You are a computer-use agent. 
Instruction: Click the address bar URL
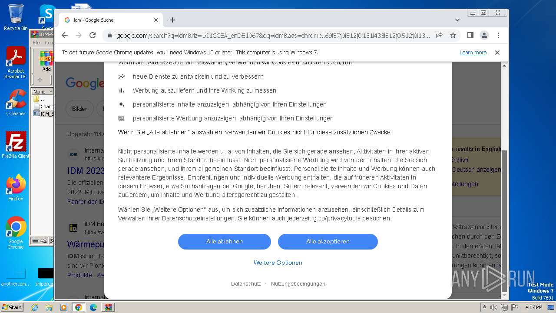tap(273, 36)
